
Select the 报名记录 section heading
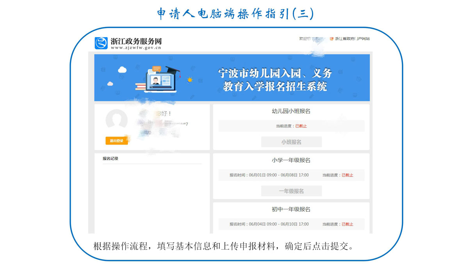(111, 159)
